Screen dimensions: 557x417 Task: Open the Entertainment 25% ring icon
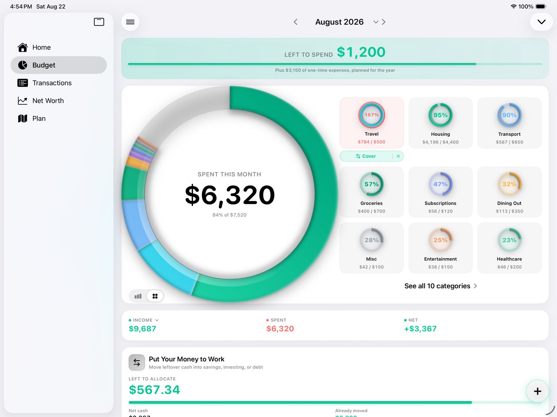tap(440, 240)
